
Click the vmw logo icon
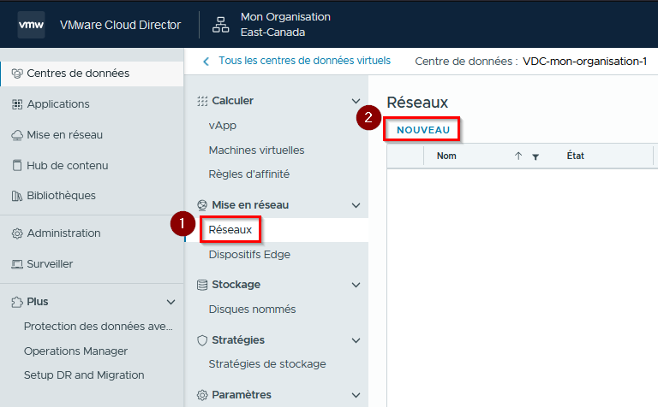click(31, 25)
